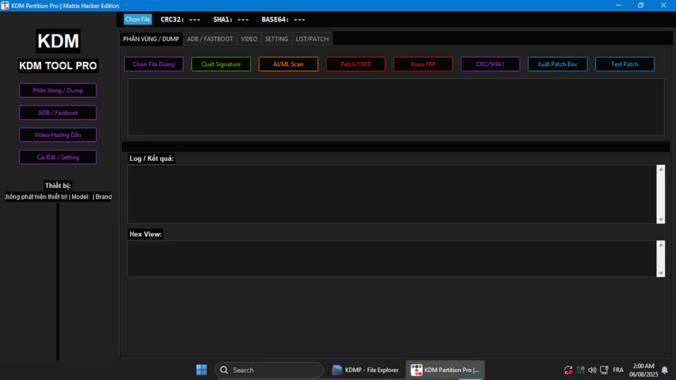Open KDMP File Explorer from taskbar
Screen dimensions: 676x380
pos(366,370)
